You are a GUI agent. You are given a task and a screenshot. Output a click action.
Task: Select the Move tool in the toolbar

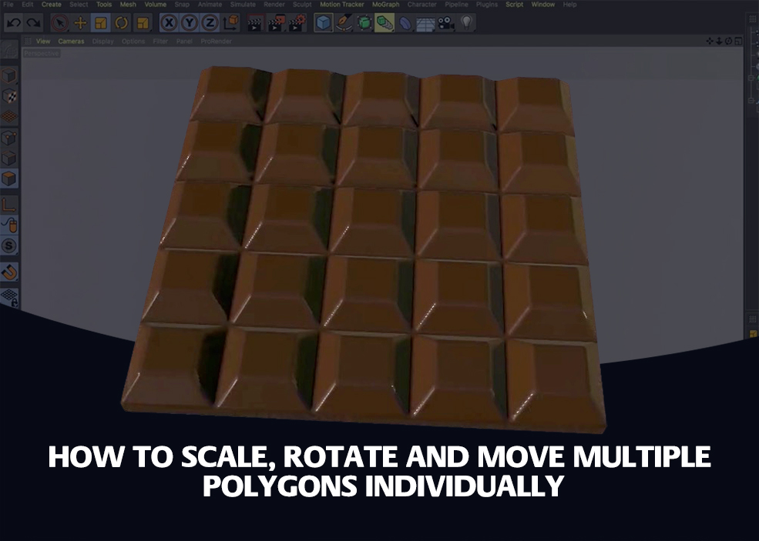(80, 23)
